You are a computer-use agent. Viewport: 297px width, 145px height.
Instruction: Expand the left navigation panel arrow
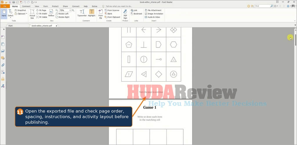(x=4, y=29)
